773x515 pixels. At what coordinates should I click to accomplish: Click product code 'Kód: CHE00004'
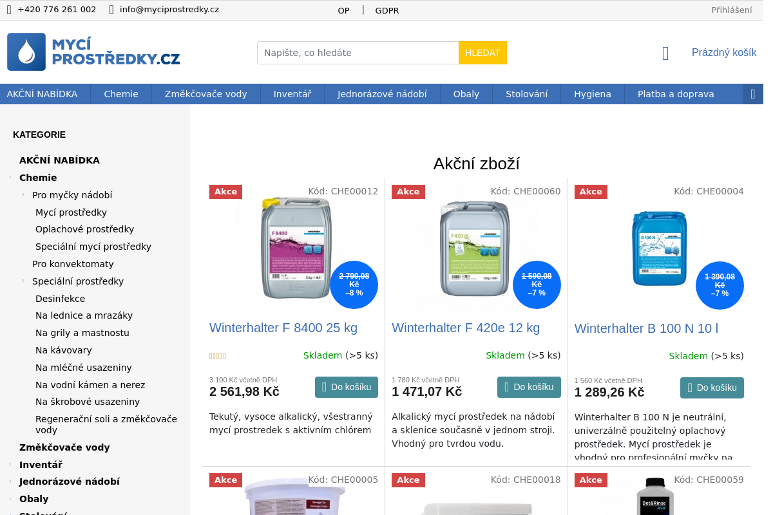(709, 191)
